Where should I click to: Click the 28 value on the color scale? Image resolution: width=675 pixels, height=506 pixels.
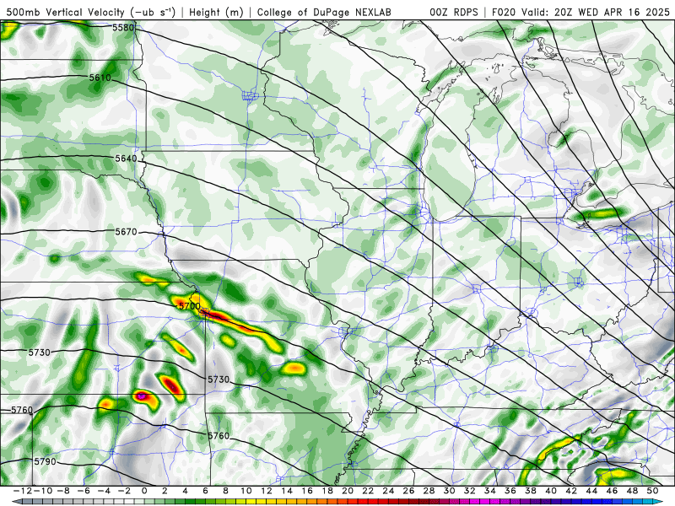tap(429, 491)
